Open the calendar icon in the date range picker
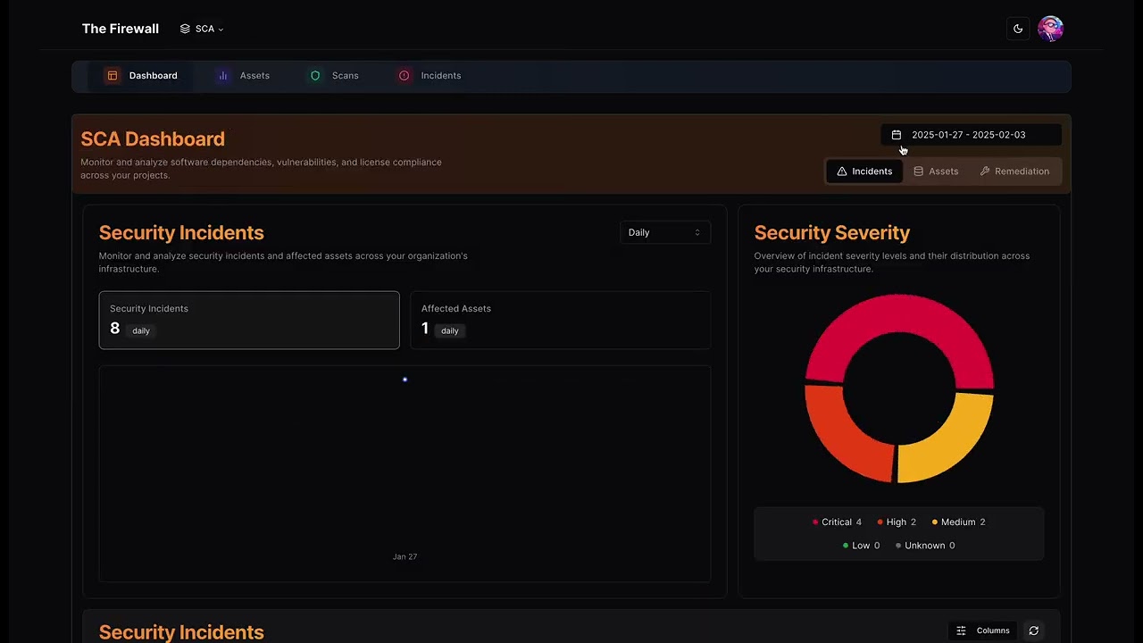 coord(897,134)
